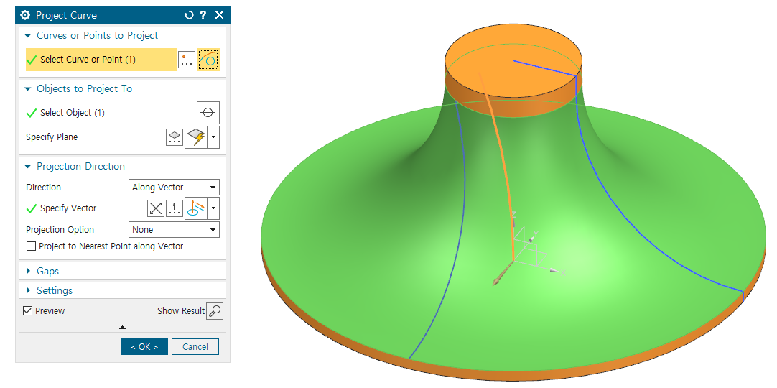Open the Projection Option dropdown
The image size is (777, 388).
point(174,230)
